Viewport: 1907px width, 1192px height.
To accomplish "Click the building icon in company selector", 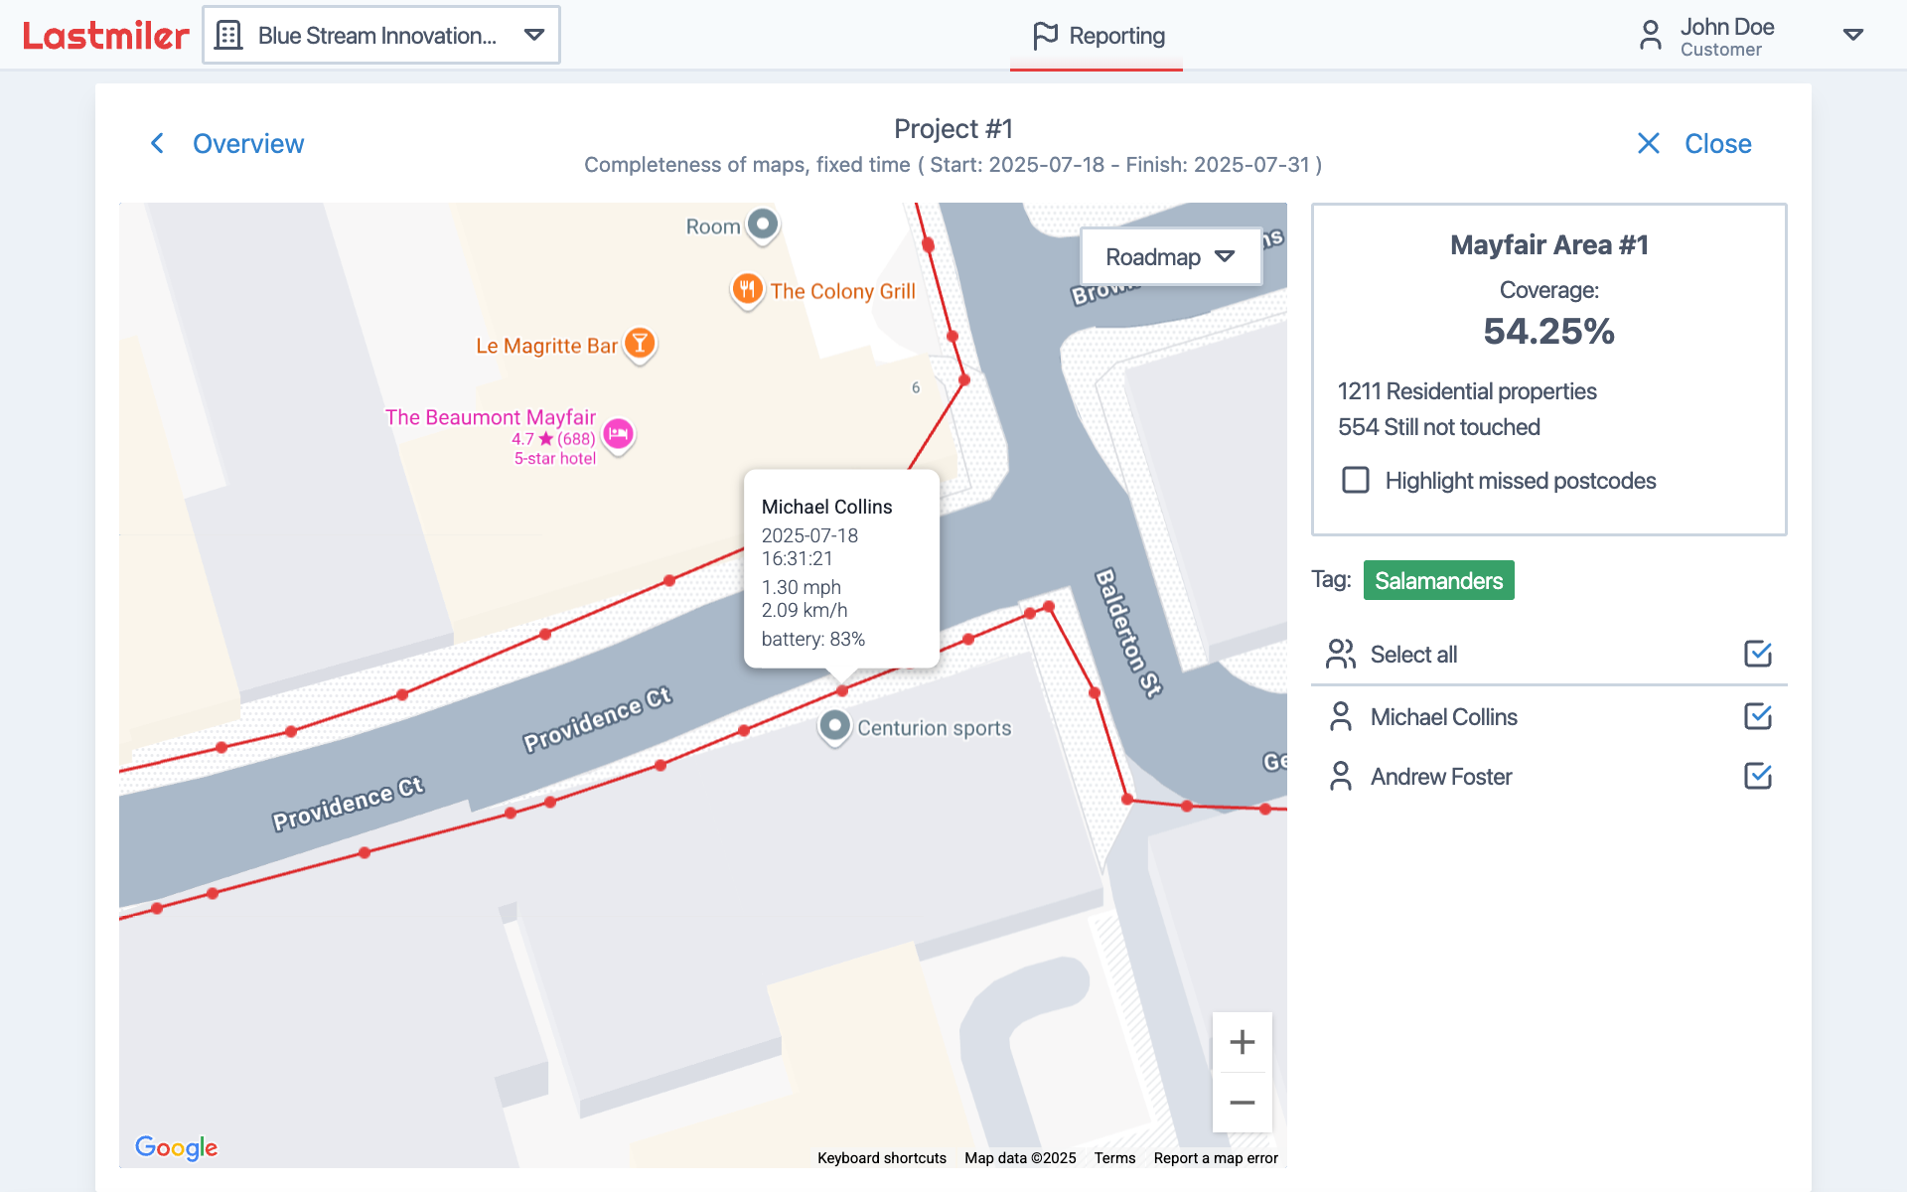I will click(x=228, y=36).
